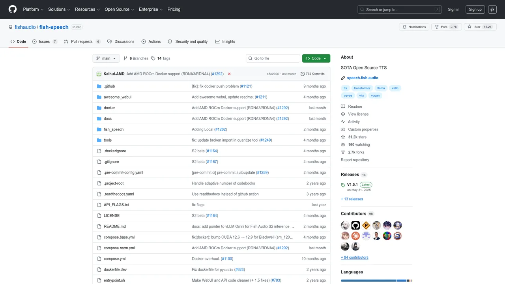Screen dimensions: 505x284
Task: Click the Notifications bell button
Action: pos(414,27)
